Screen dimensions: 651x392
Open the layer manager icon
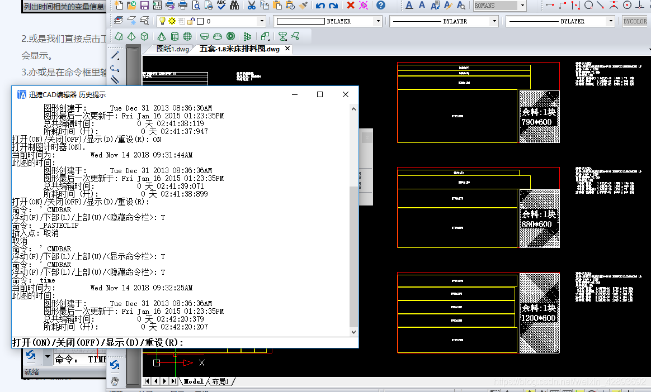pos(119,21)
